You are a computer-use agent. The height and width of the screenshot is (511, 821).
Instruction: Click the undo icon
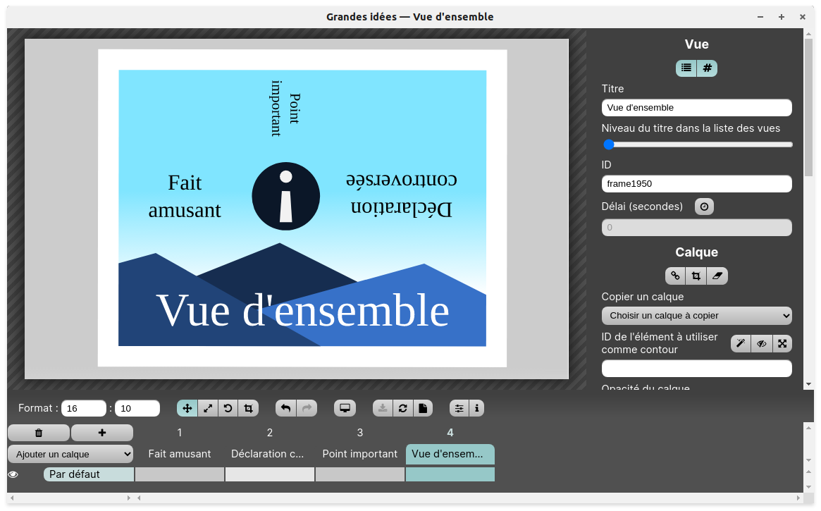[286, 407]
